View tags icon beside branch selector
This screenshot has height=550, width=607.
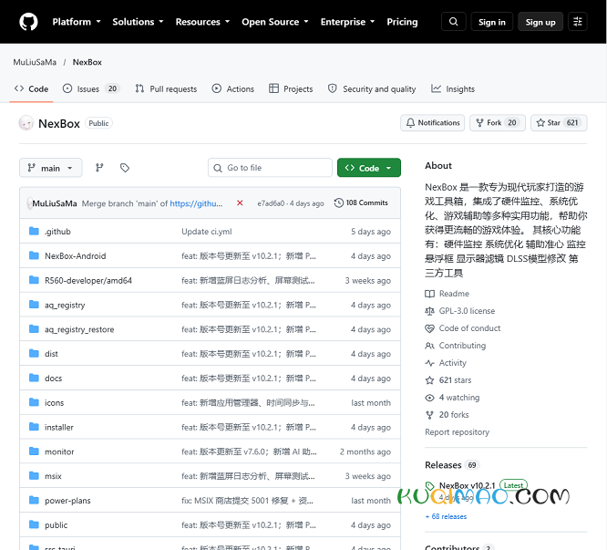125,168
